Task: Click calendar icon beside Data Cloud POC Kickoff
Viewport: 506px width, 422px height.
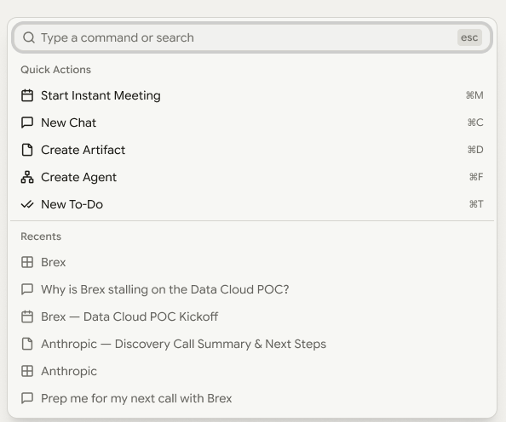Action: [27, 316]
